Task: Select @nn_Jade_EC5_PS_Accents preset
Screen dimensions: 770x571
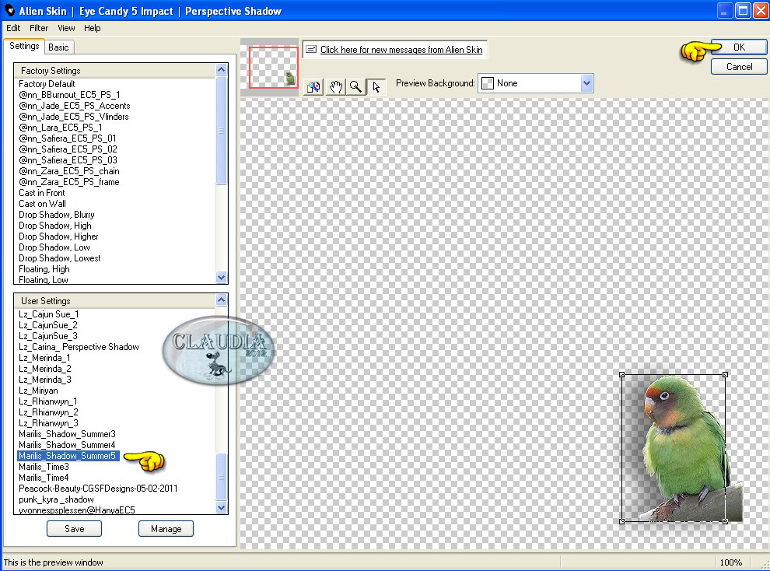Action: [x=74, y=106]
